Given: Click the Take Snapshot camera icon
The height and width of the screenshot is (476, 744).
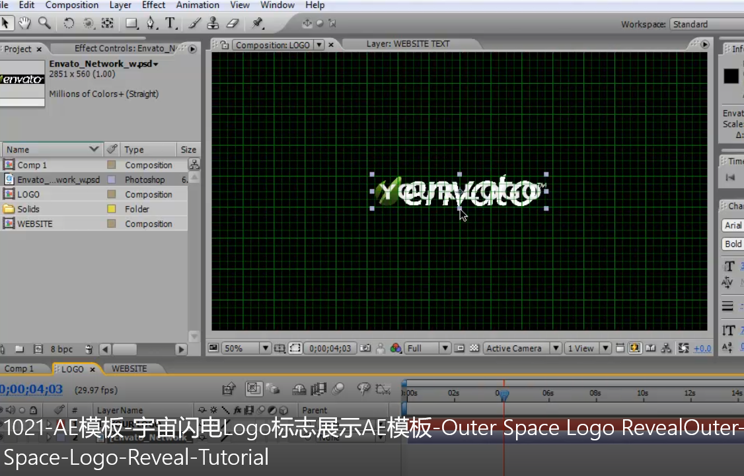Looking at the screenshot, I should click(x=365, y=349).
